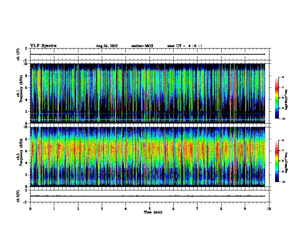The width and height of the screenshot is (303, 234).
Task: Click the "VLF Spectra" title text
Action: [x=43, y=46]
